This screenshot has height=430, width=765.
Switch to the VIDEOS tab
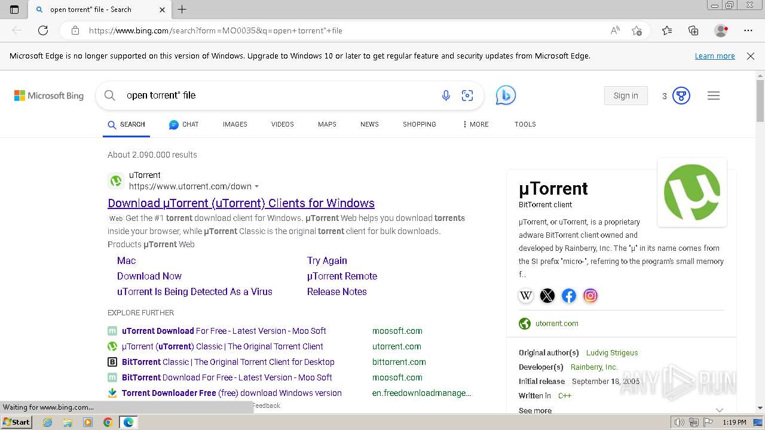(282, 124)
